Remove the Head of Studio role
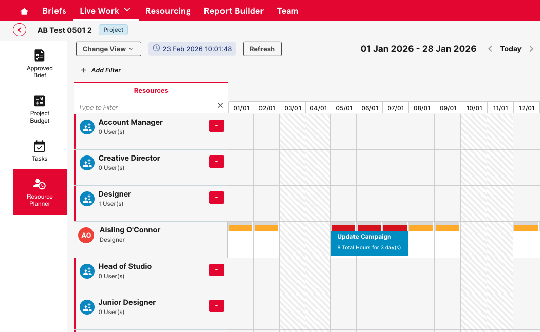The height and width of the screenshot is (332, 540). [x=217, y=270]
